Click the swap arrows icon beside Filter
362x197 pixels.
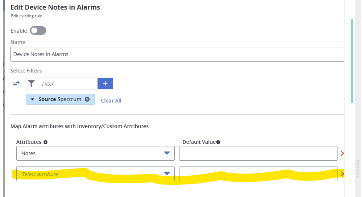pos(16,84)
